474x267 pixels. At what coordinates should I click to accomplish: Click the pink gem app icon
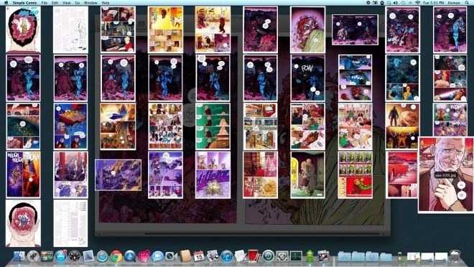pyautogui.click(x=144, y=256)
